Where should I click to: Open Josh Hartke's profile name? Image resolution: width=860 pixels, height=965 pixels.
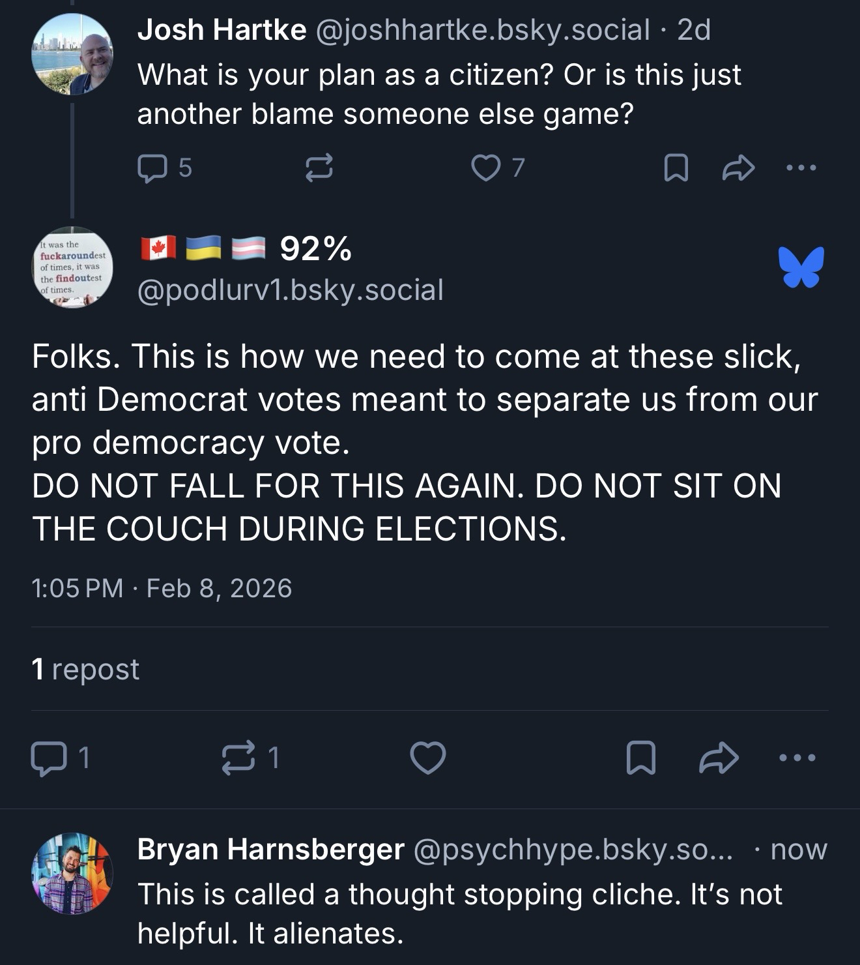pyautogui.click(x=222, y=30)
